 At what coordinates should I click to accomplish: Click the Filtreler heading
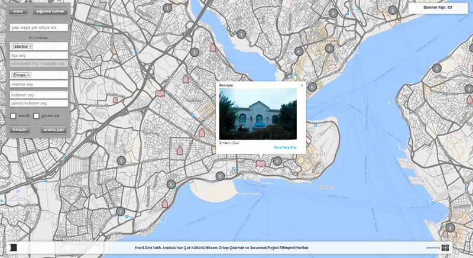coord(38,38)
